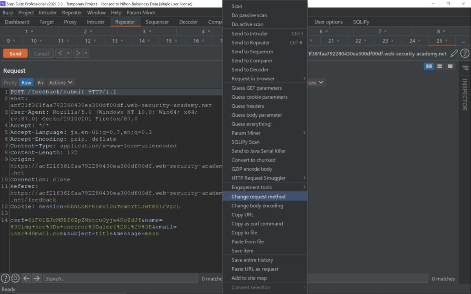Open the help icon next to target host
The height and width of the screenshot is (294, 471).
(x=465, y=54)
